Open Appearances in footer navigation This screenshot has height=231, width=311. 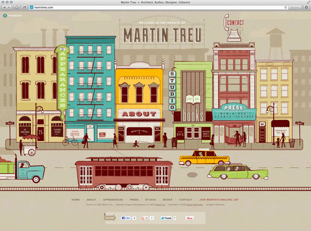click(x=113, y=199)
